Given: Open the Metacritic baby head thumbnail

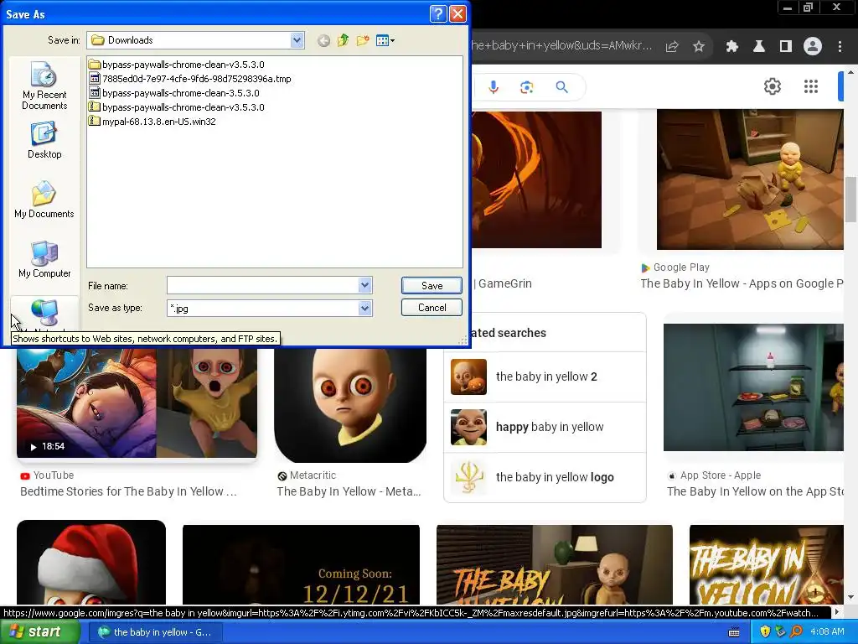Looking at the screenshot, I should coord(350,405).
